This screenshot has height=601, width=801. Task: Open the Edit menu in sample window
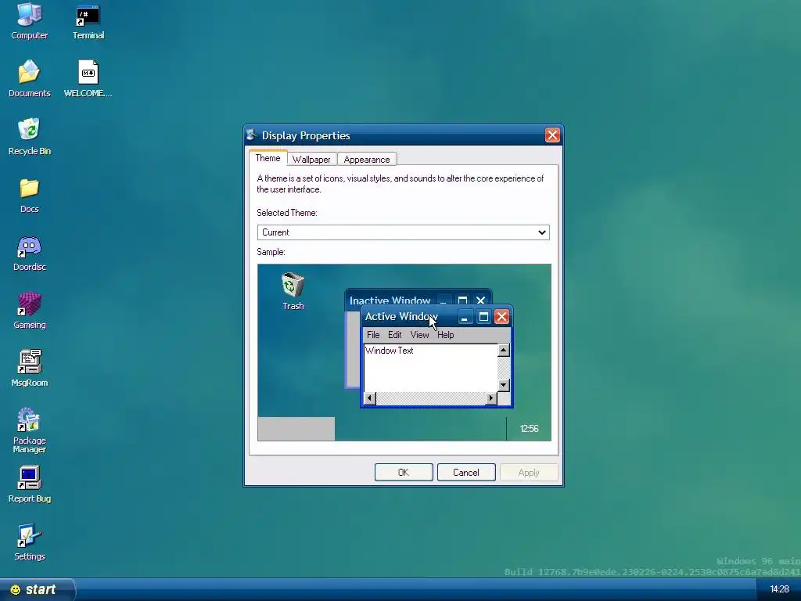tap(395, 335)
